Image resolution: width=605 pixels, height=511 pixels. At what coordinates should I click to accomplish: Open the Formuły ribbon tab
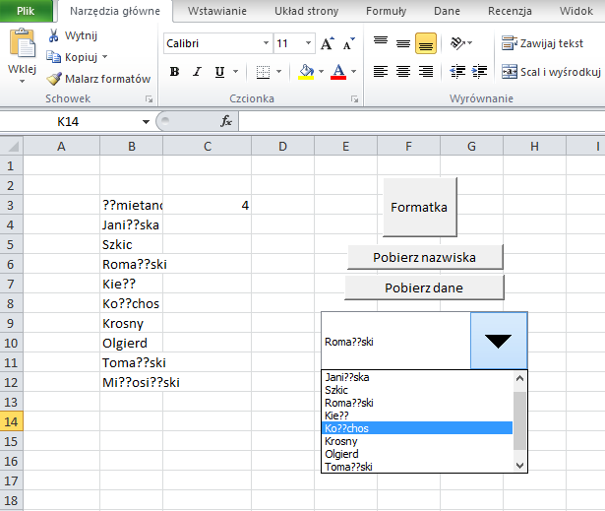pos(386,11)
